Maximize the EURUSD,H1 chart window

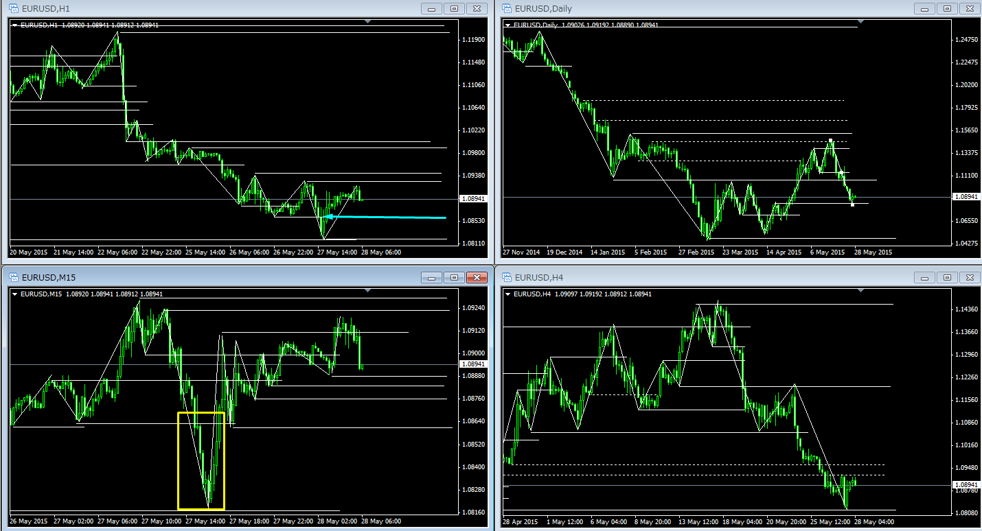tap(454, 8)
